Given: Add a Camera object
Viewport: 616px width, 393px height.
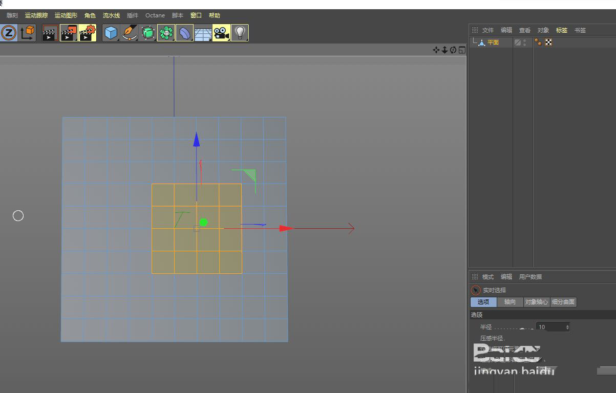Looking at the screenshot, I should (x=221, y=33).
